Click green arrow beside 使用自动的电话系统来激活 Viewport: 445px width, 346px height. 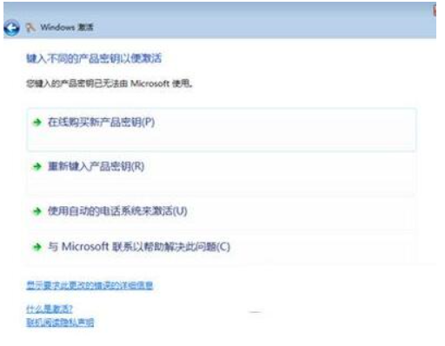coord(37,211)
